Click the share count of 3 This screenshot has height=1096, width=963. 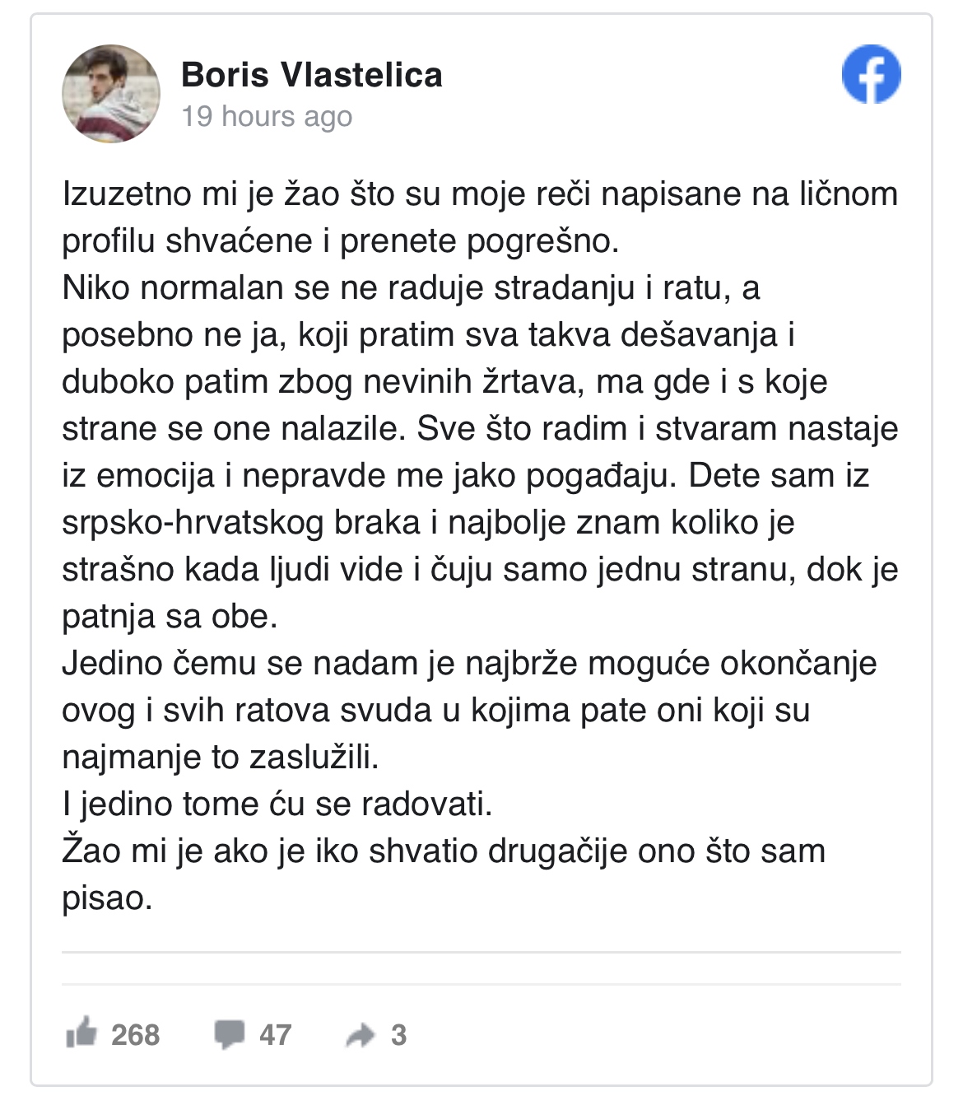click(x=398, y=1035)
